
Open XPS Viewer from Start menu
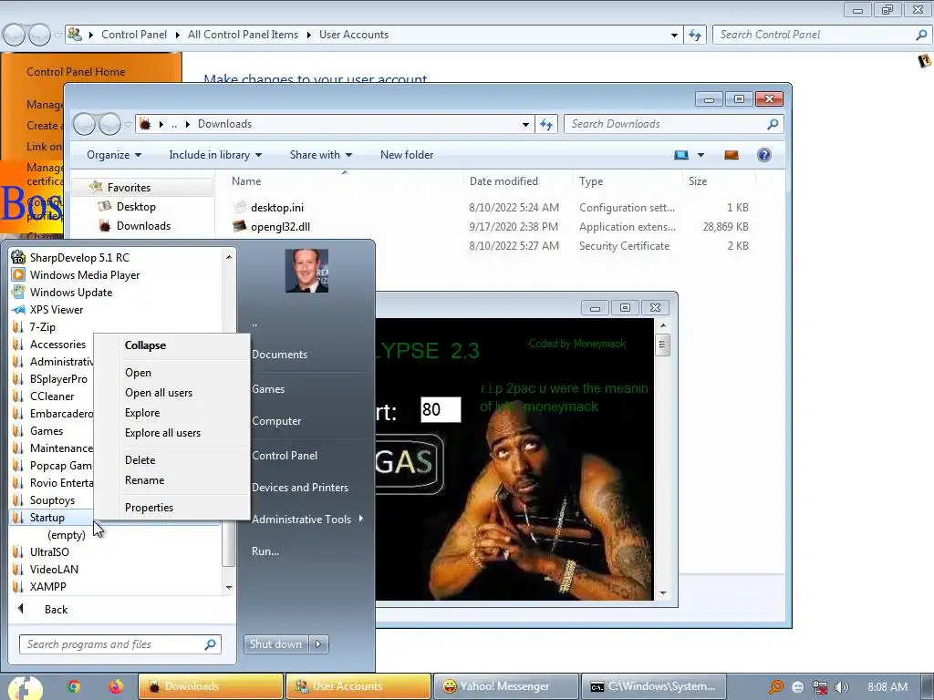[x=57, y=310]
